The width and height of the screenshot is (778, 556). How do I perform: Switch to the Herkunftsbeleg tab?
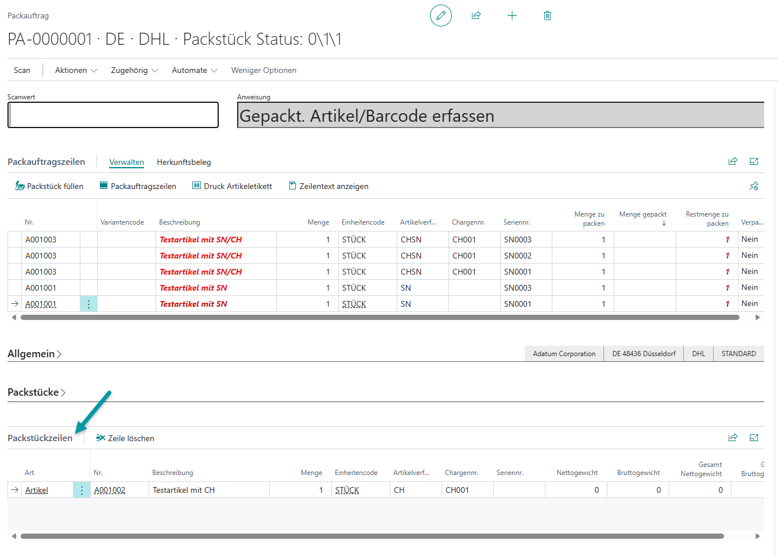[184, 163]
